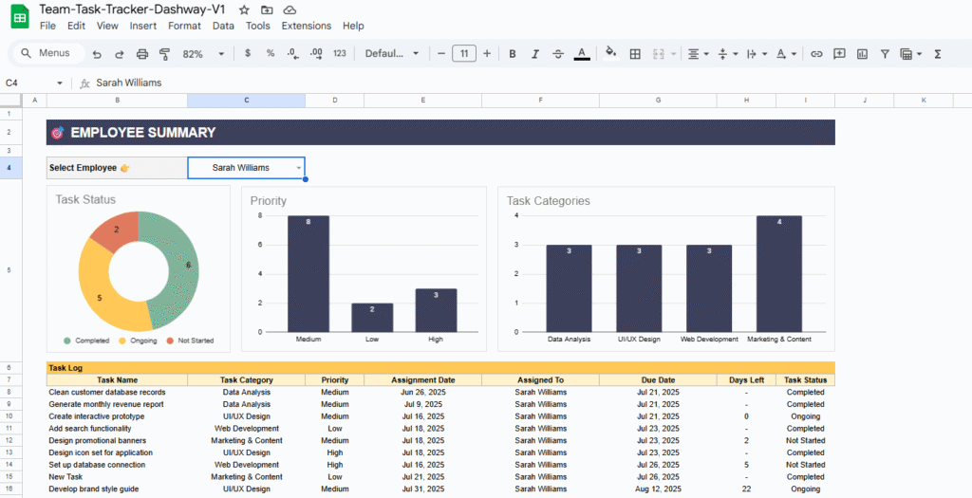Screen dimensions: 972x498
Task: Click the Task Name column header cell
Action: click(x=117, y=380)
